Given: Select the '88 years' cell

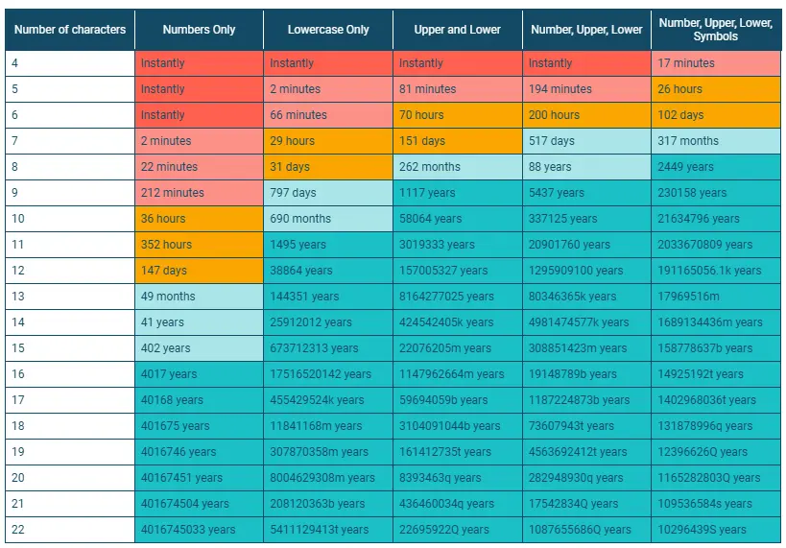Looking at the screenshot, I should (586, 167).
